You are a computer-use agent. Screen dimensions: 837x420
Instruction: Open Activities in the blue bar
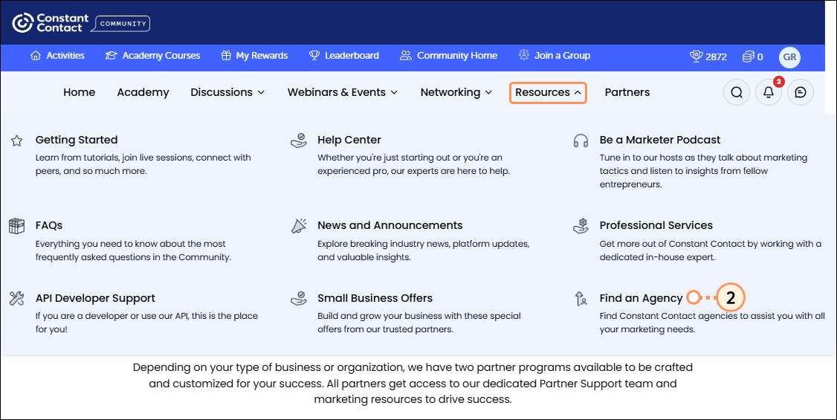58,56
